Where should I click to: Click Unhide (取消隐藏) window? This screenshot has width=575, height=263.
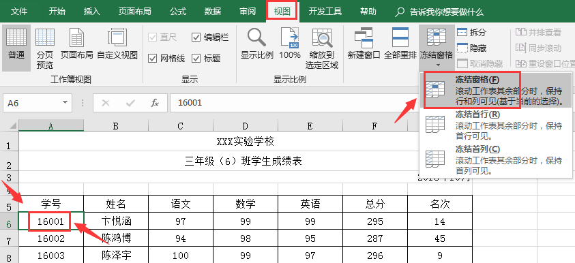point(480,64)
